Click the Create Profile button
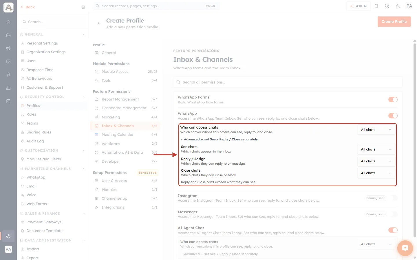 394,22
